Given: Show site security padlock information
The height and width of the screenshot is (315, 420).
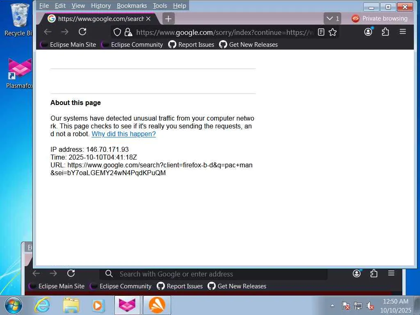Looking at the screenshot, I should pyautogui.click(x=128, y=32).
